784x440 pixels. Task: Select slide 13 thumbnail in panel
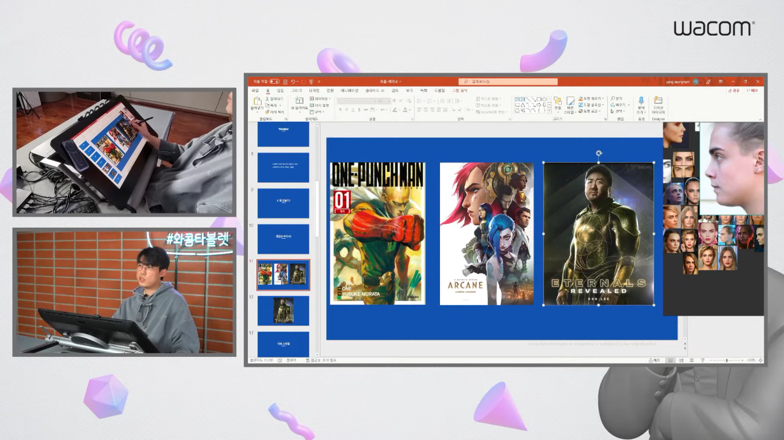(x=283, y=343)
